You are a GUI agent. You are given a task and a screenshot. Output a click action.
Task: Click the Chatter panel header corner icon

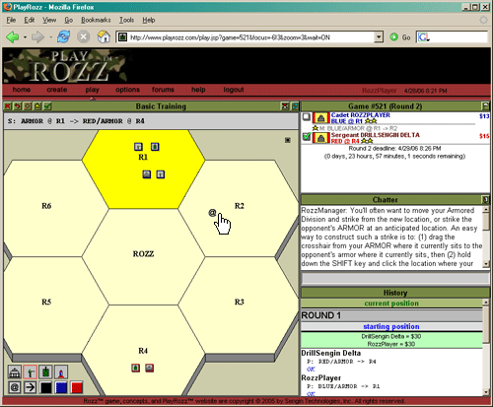(x=485, y=199)
